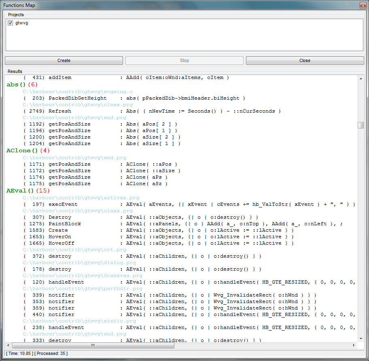The width and height of the screenshot is (369, 361).
Task: Click the horizontal scrollbar right arrow
Action: tap(355, 345)
